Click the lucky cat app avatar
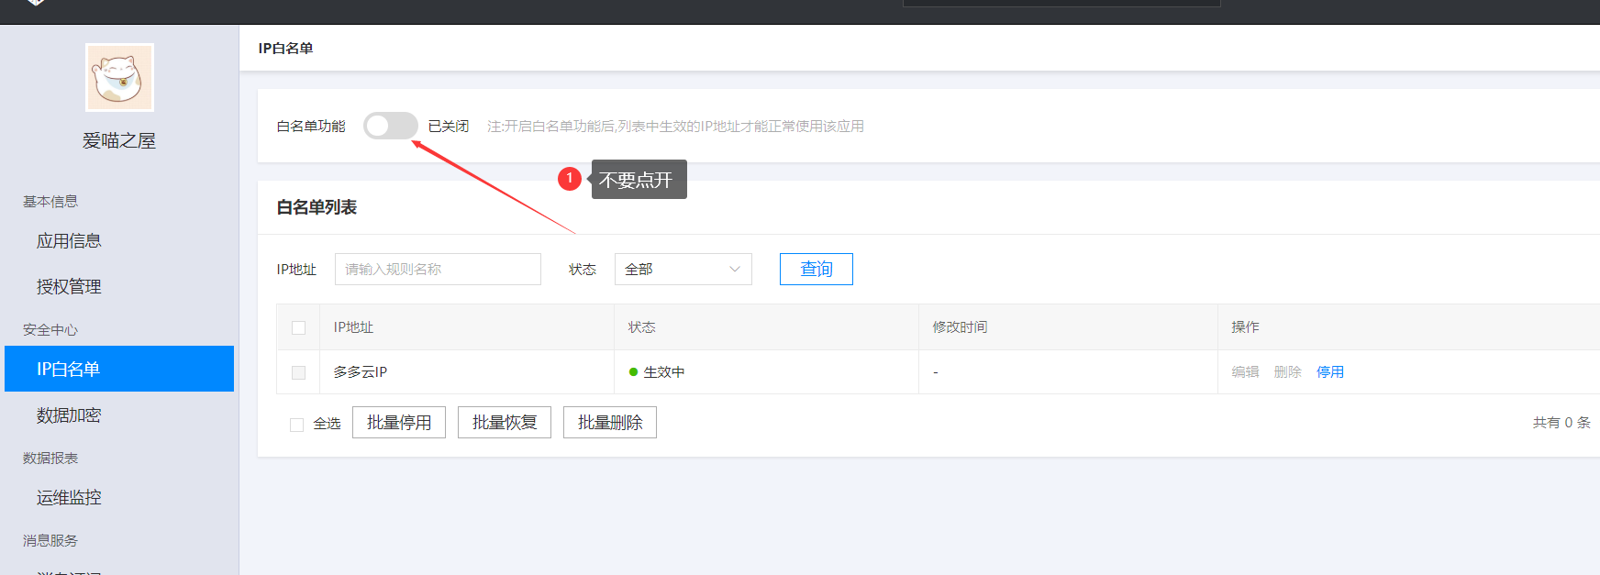Image resolution: width=1600 pixels, height=575 pixels. tap(119, 77)
